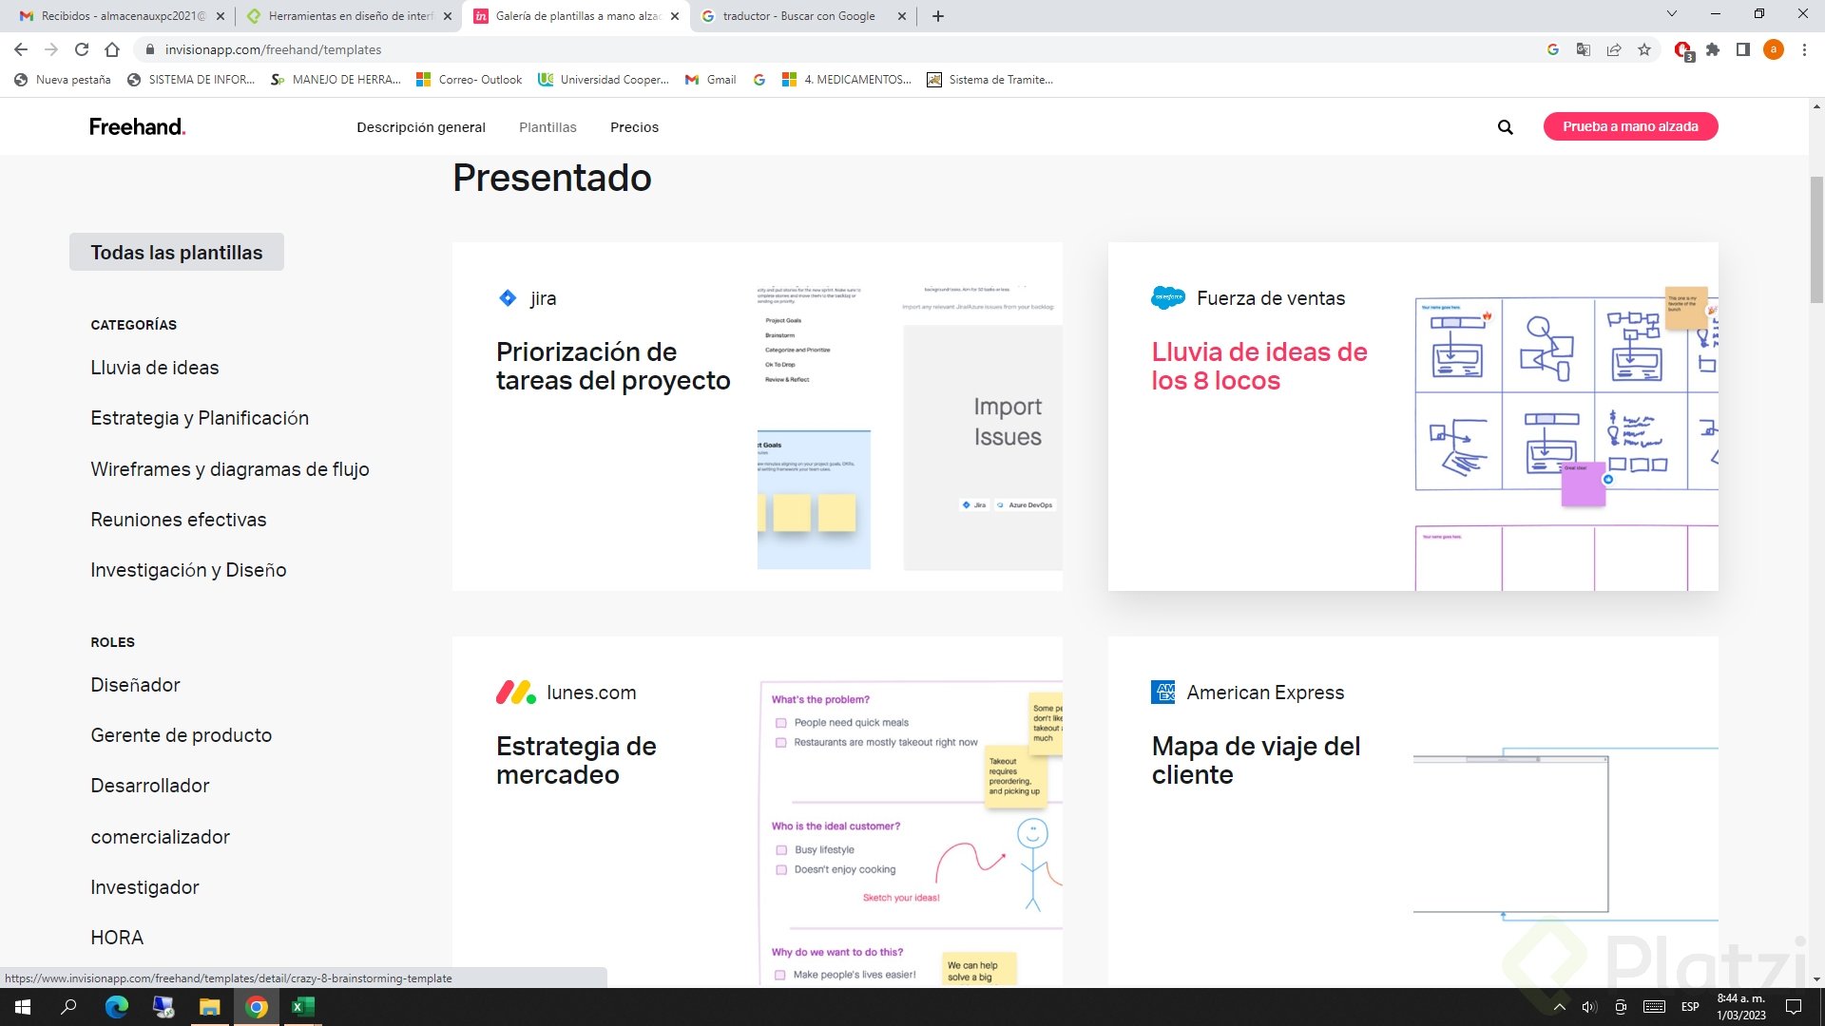Open Gmail from the bookmarks bar
Image resolution: width=1825 pixels, height=1026 pixels.
tap(710, 80)
